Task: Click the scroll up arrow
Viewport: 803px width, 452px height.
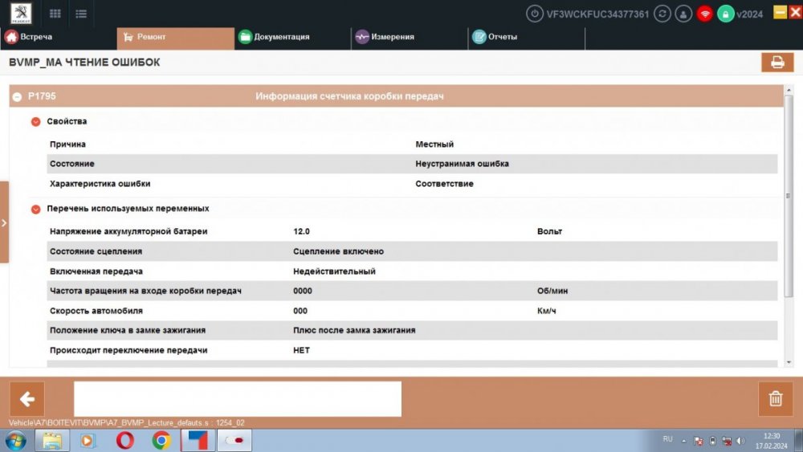Action: [x=789, y=90]
